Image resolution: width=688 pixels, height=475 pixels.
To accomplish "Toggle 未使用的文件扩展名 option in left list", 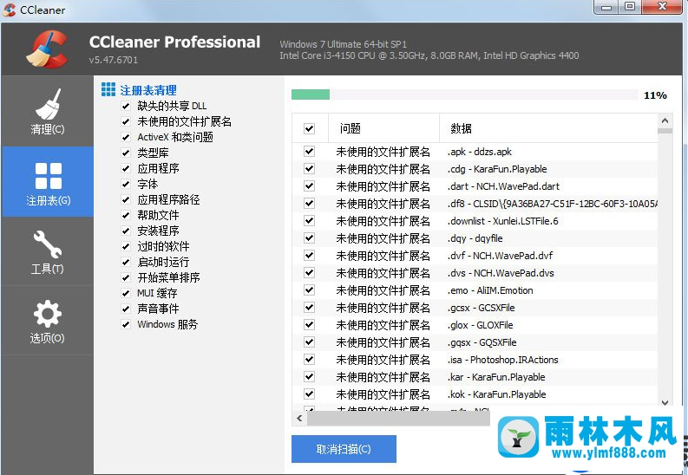I will [126, 122].
